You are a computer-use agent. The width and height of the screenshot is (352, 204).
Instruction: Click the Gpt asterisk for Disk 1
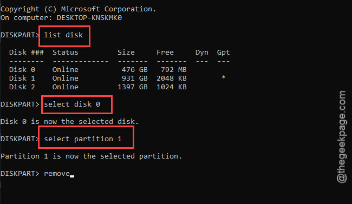coord(223,77)
